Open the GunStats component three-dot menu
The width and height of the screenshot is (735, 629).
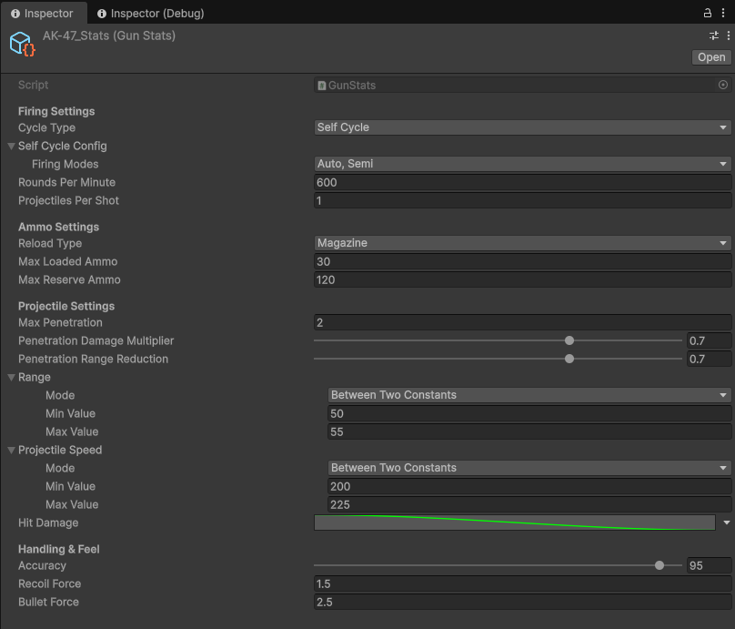pos(729,36)
